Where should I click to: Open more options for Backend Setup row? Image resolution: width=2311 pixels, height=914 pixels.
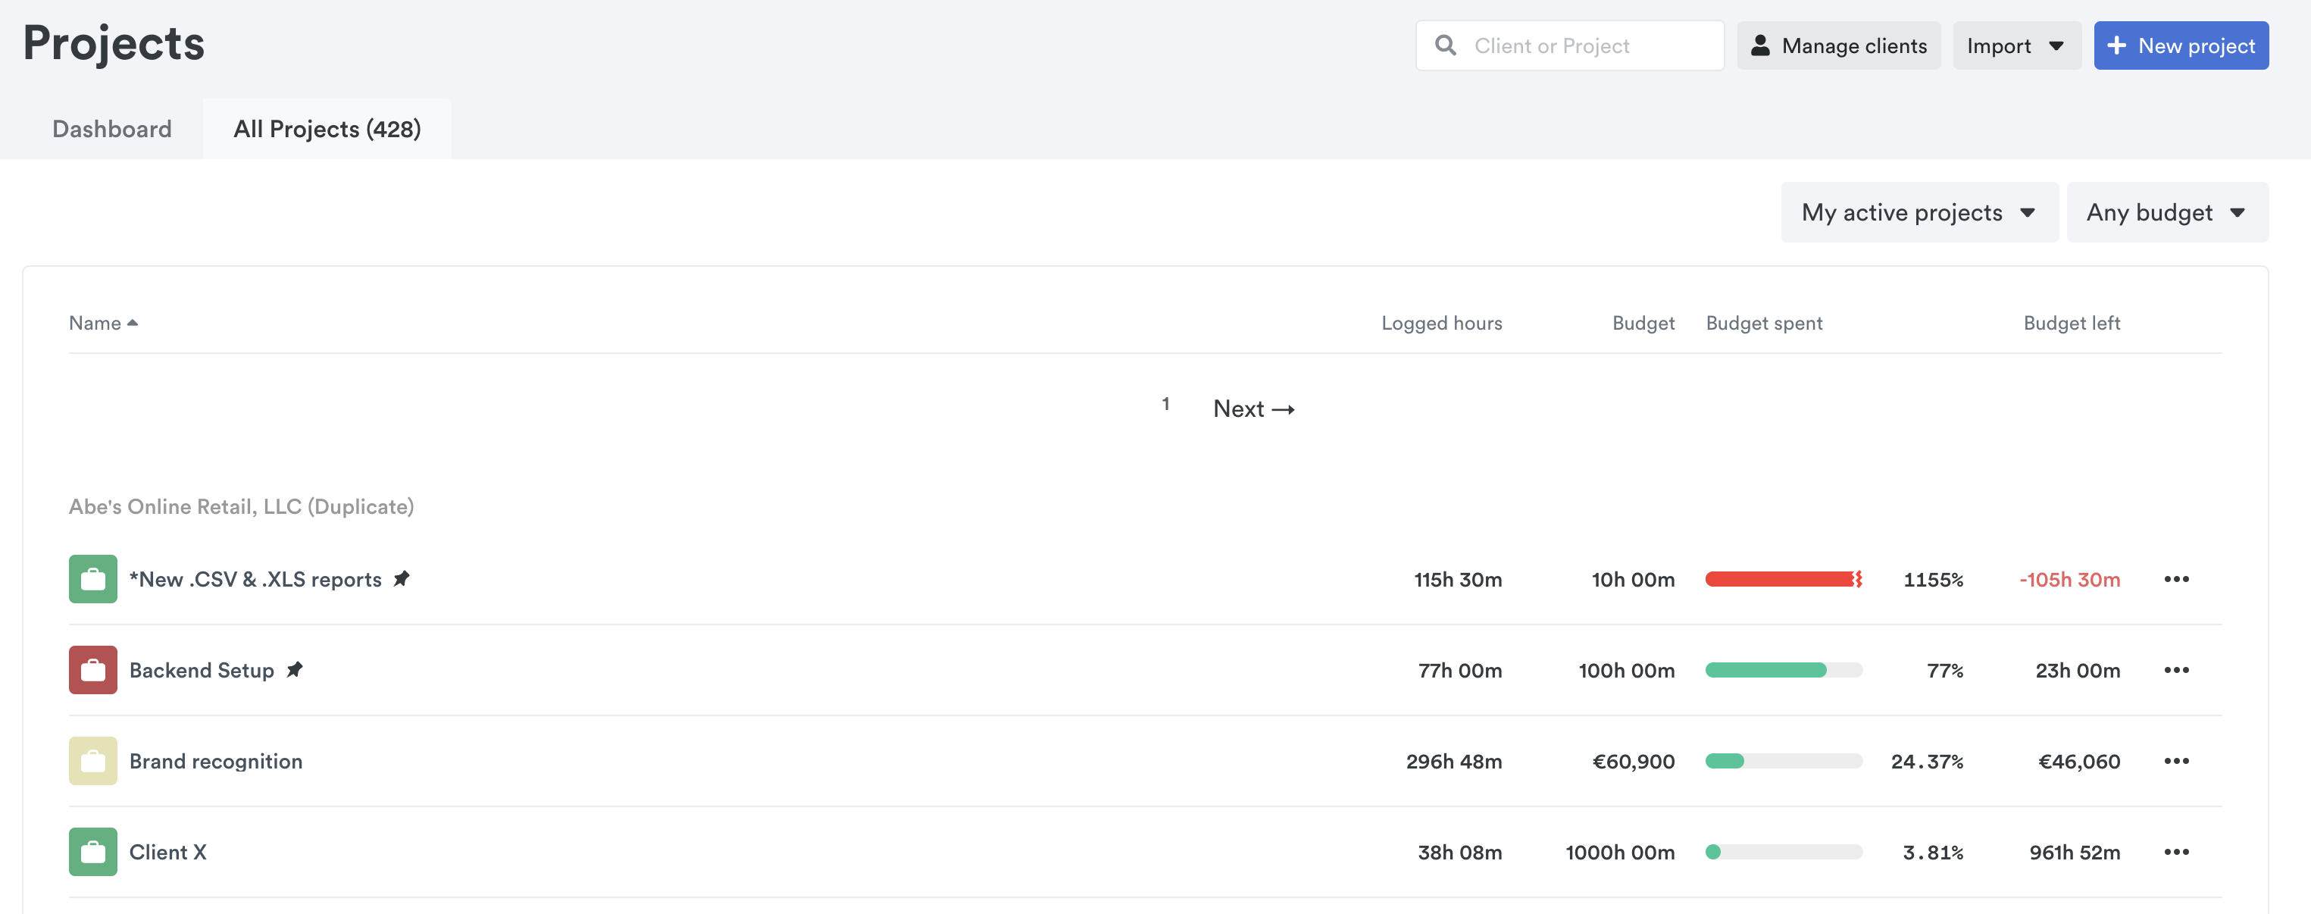tap(2175, 669)
